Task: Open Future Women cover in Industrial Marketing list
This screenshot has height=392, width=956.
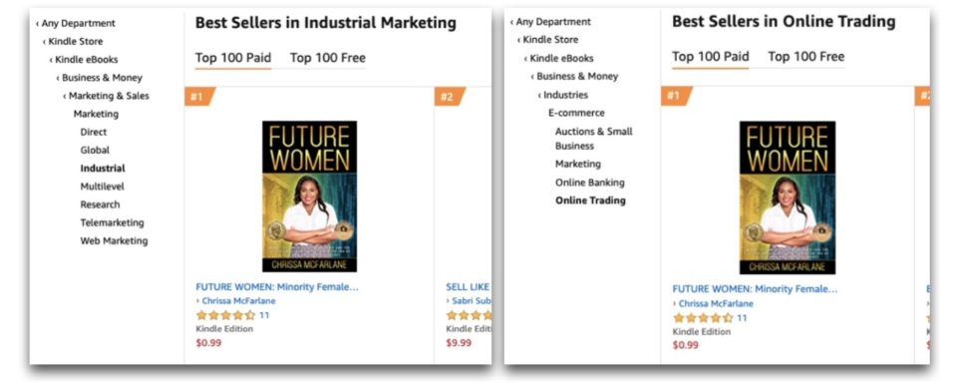Action: click(310, 196)
